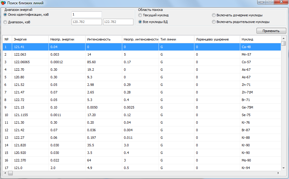Click vertical scrollbar down arrow
The image size is (289, 179).
(284, 168)
